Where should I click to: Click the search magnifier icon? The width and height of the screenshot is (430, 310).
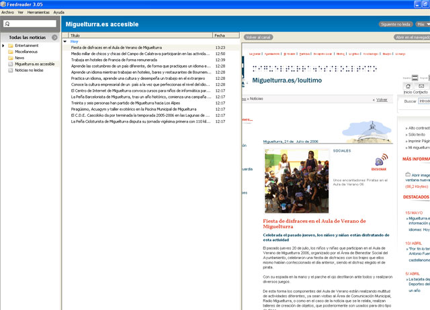(x=7, y=24)
